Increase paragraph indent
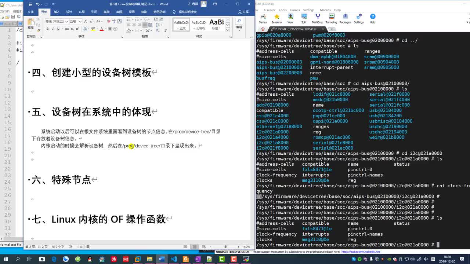 tap(161, 19)
